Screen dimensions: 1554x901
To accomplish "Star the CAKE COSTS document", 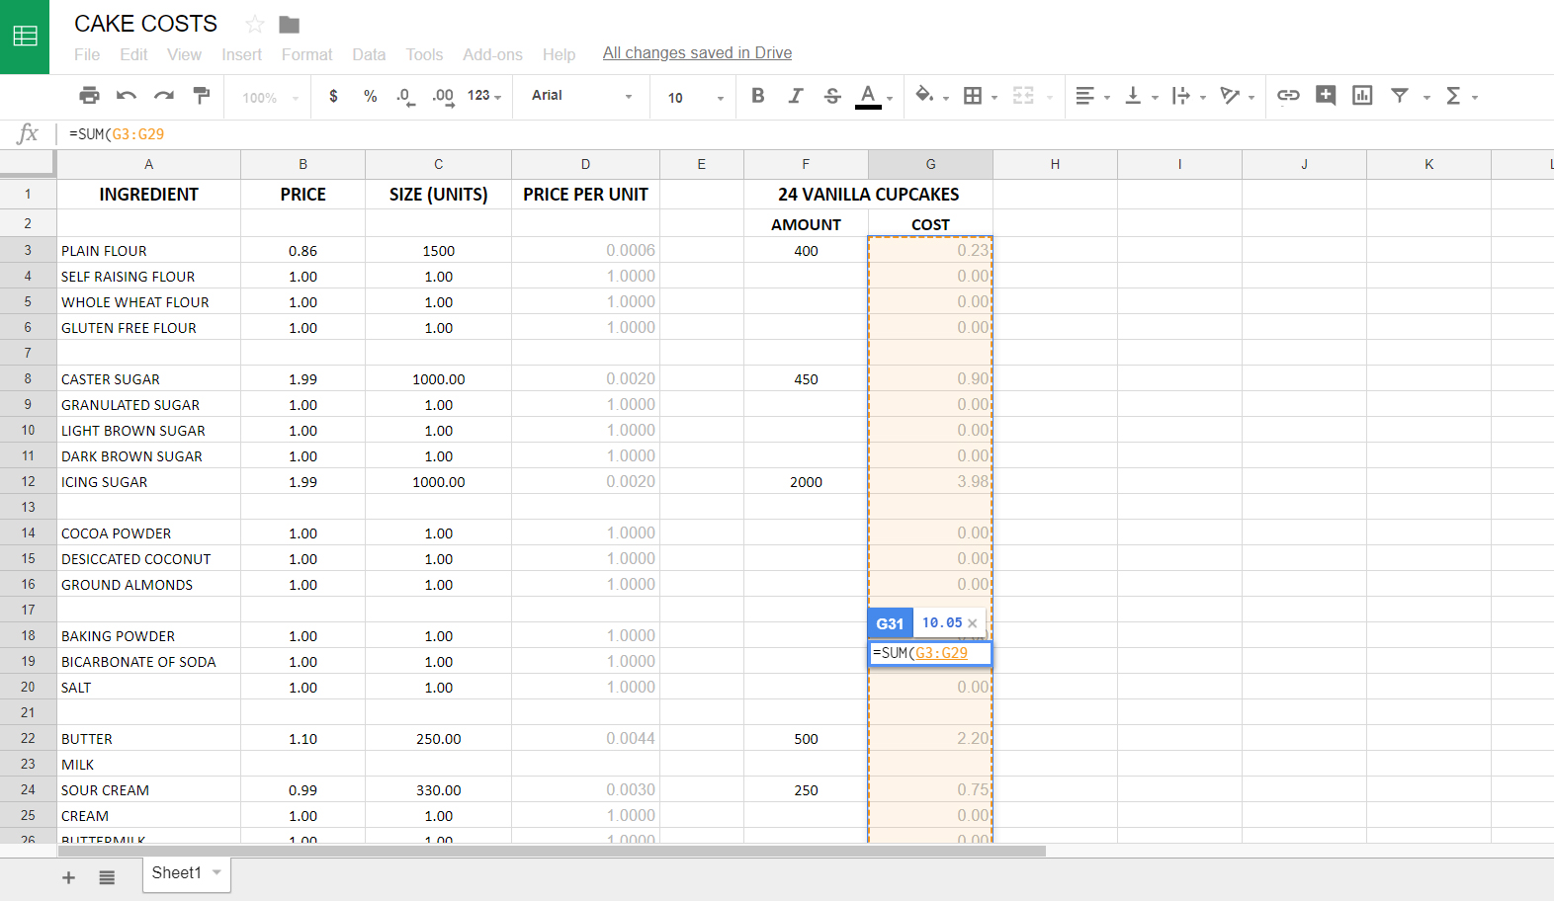I will pyautogui.click(x=255, y=25).
